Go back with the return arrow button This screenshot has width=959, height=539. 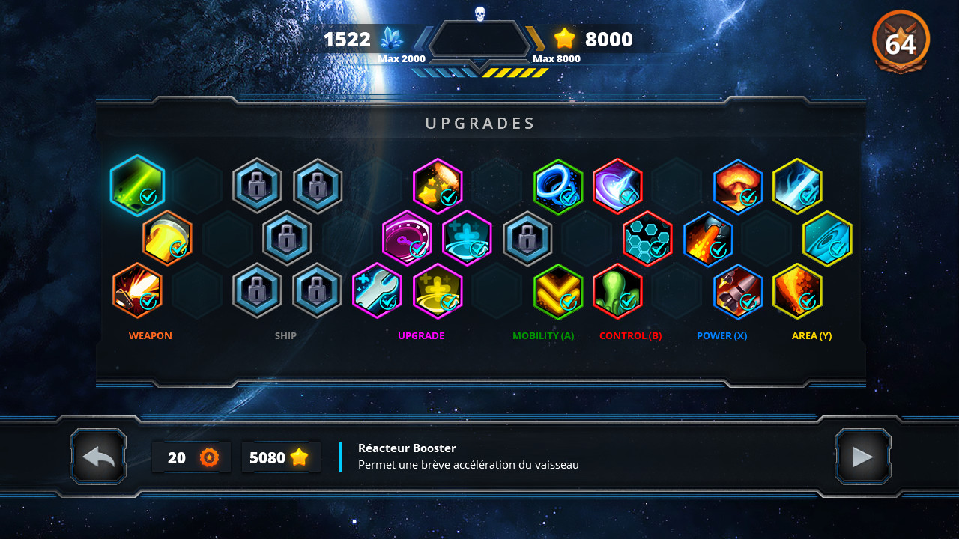(98, 457)
